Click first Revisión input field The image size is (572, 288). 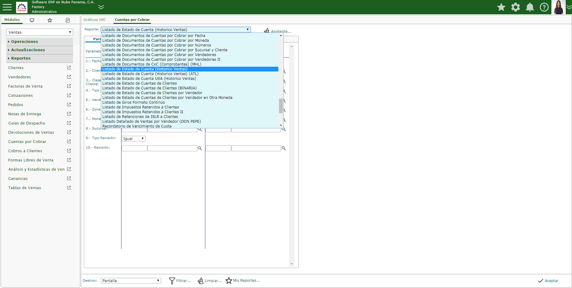[x=134, y=148]
